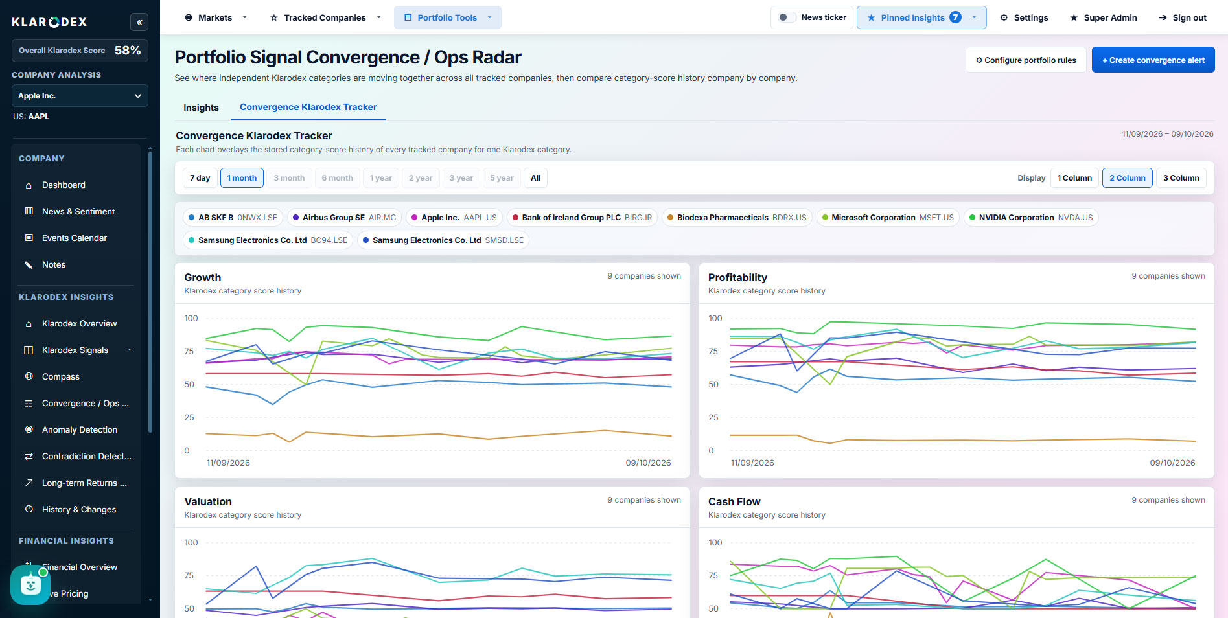Click the Super Admin star icon

pyautogui.click(x=1074, y=17)
